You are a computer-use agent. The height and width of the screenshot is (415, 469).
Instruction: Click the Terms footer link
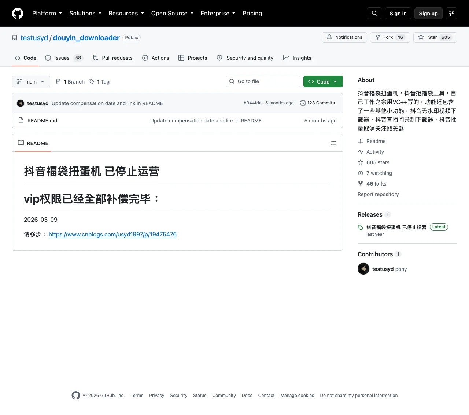137,396
